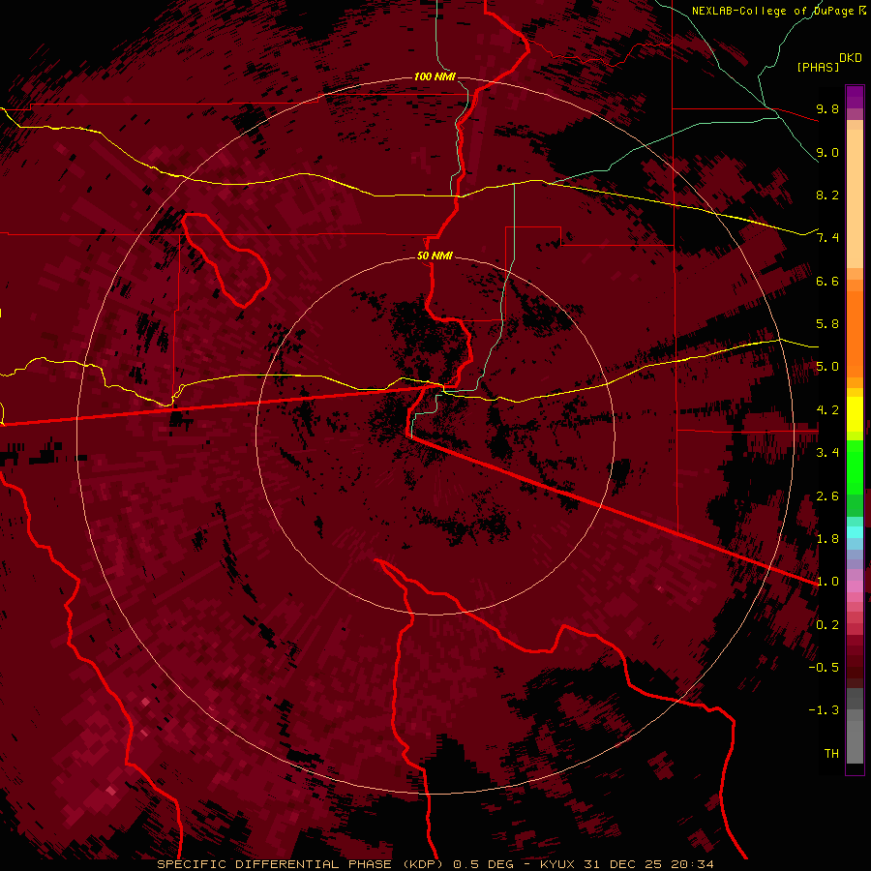Click the 2.6 color scale value

(827, 496)
